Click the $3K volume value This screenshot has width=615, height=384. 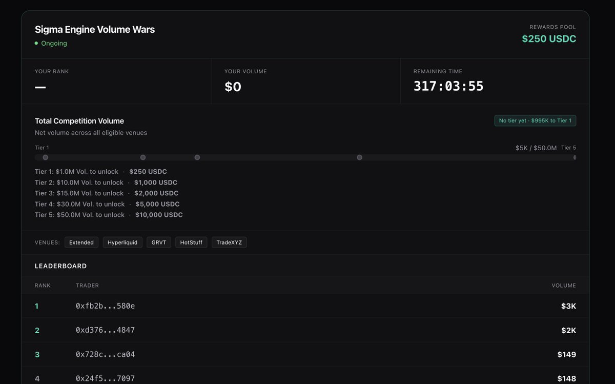pos(568,306)
